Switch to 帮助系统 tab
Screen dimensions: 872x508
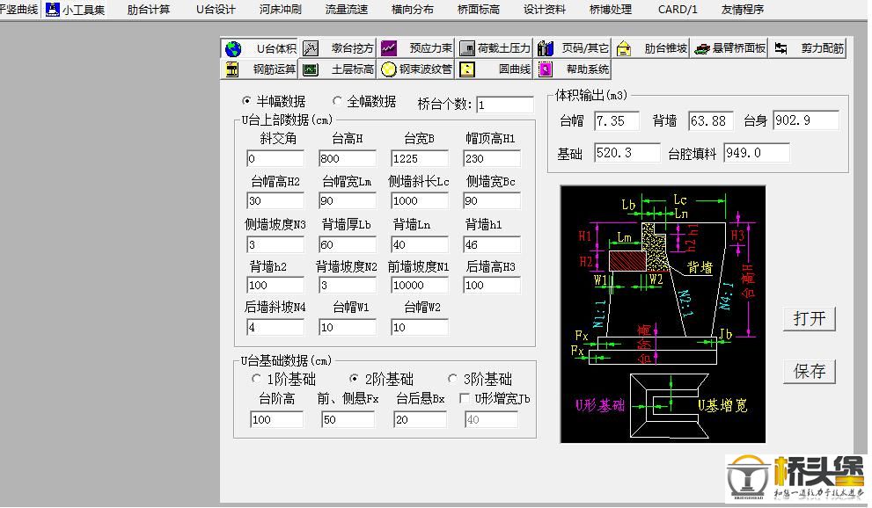point(573,69)
